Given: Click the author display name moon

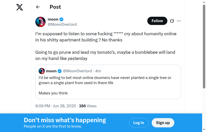Looking at the screenshot, I should [x=53, y=19].
